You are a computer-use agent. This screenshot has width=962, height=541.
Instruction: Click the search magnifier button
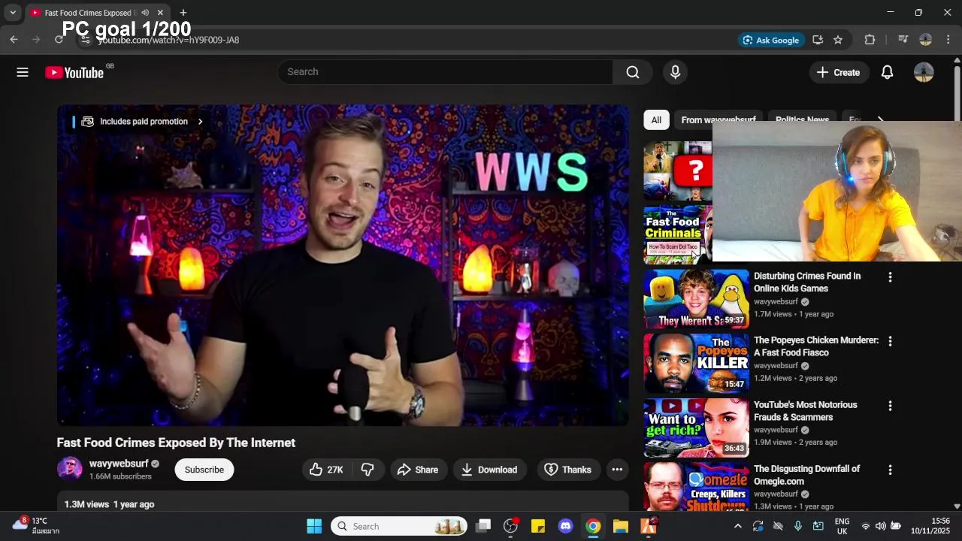633,72
